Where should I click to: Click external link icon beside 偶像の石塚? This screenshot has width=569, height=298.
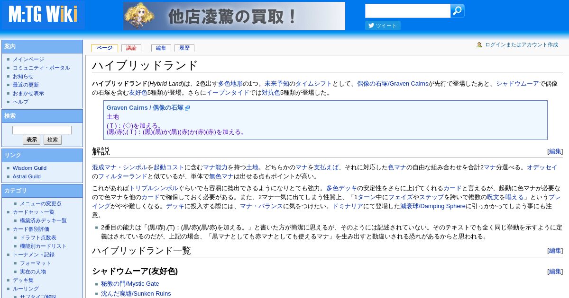[187, 108]
